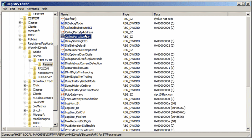Expand the top-level Microsoft node under Clients

pyautogui.click(x=20, y=31)
